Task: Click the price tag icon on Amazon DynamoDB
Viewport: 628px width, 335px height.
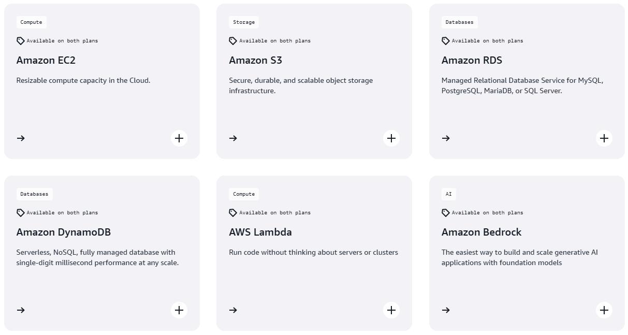Action: [x=21, y=213]
